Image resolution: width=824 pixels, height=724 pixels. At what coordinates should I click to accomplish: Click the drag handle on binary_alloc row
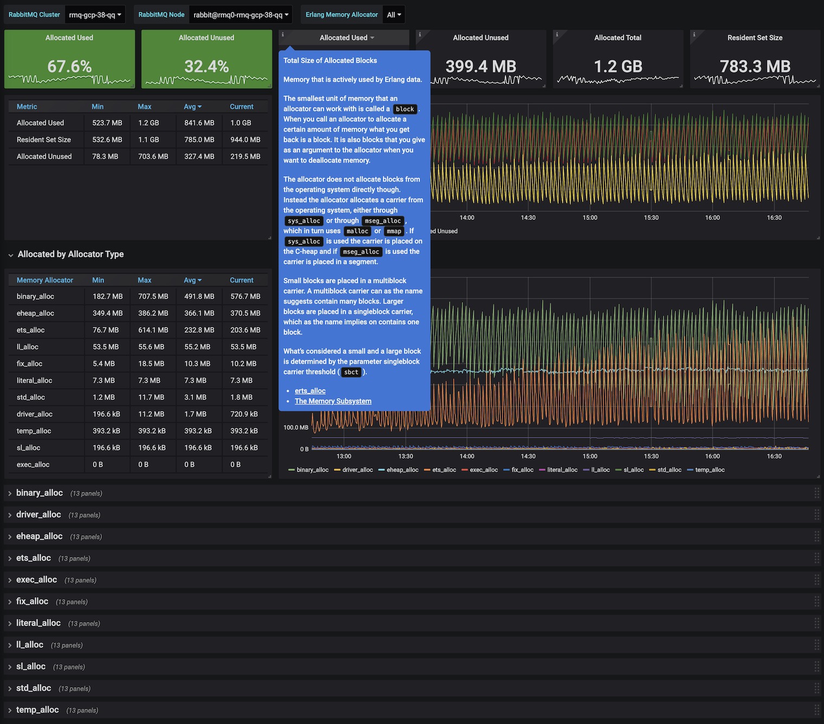click(x=816, y=493)
